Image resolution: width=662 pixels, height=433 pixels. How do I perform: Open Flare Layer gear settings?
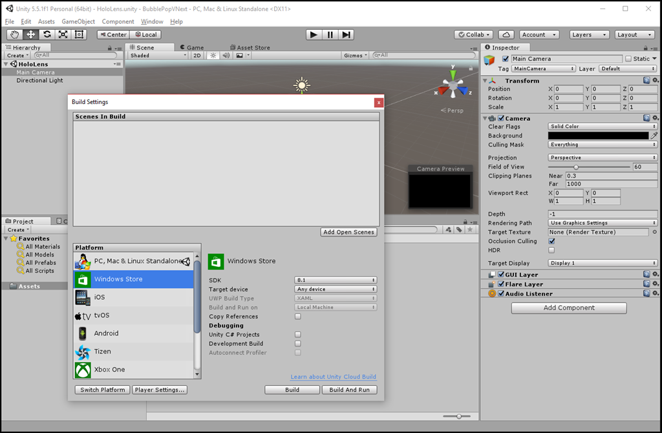pos(655,284)
